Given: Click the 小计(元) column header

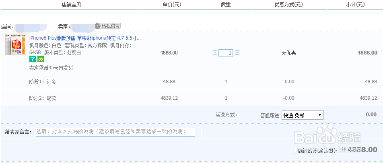Looking at the screenshot, I should [x=355, y=5].
